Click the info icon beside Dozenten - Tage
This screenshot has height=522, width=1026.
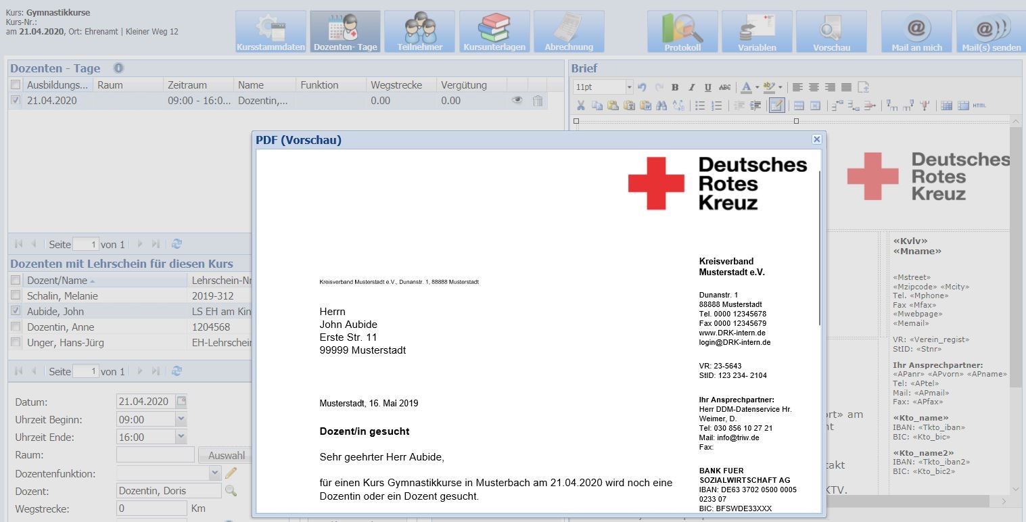(x=118, y=68)
